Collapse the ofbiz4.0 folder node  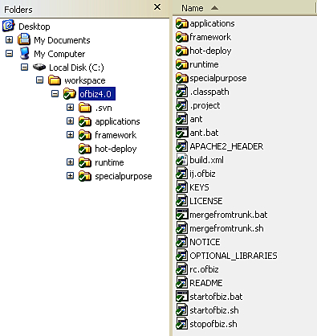(x=55, y=94)
